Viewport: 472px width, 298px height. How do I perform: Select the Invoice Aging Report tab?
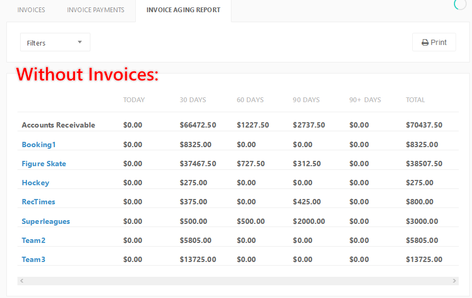(183, 10)
